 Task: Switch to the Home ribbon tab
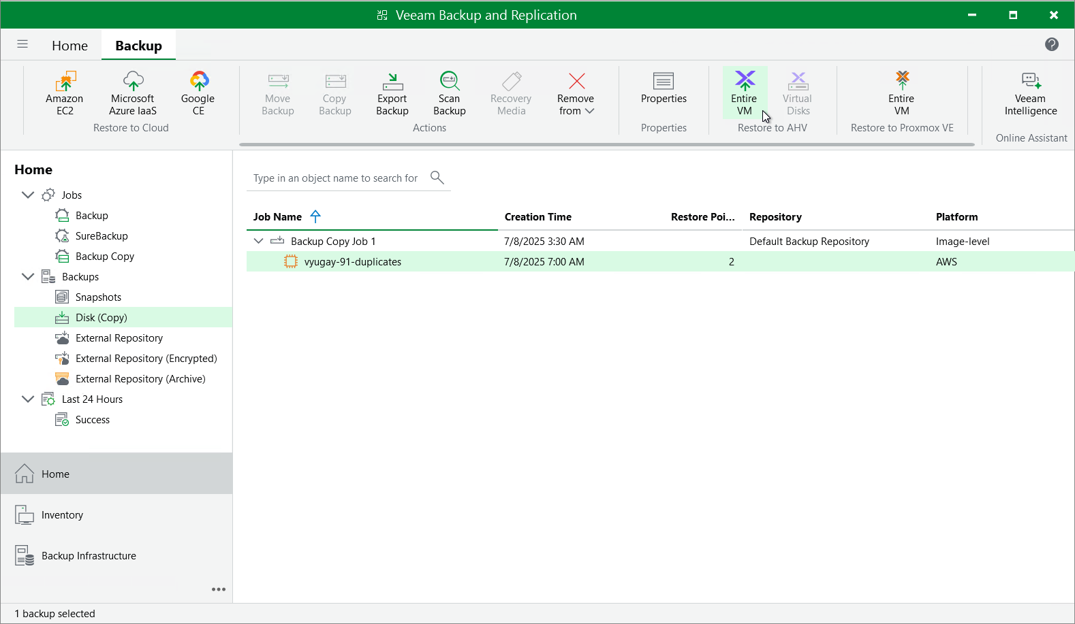tap(69, 46)
